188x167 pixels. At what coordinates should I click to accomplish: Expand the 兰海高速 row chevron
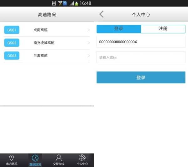tap(89, 56)
